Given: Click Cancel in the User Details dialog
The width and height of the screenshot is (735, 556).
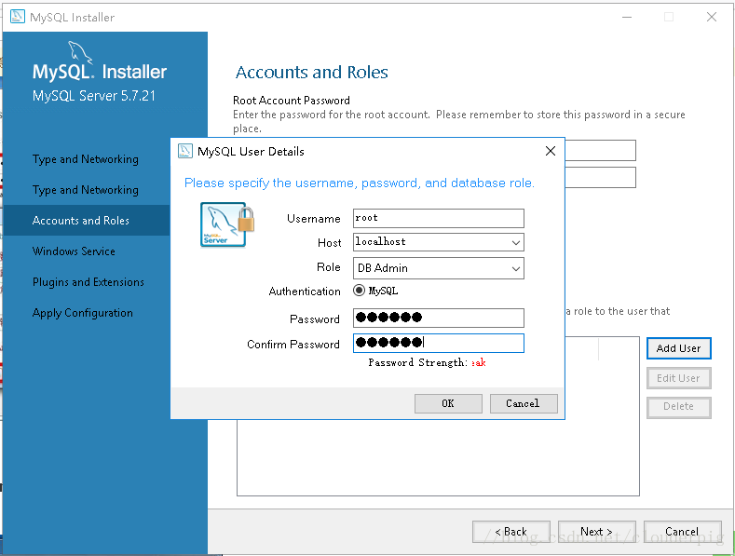Looking at the screenshot, I should 524,403.
